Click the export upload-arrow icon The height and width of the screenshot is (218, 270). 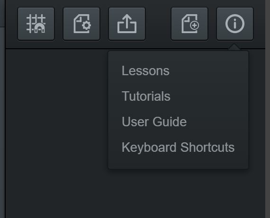(x=127, y=24)
